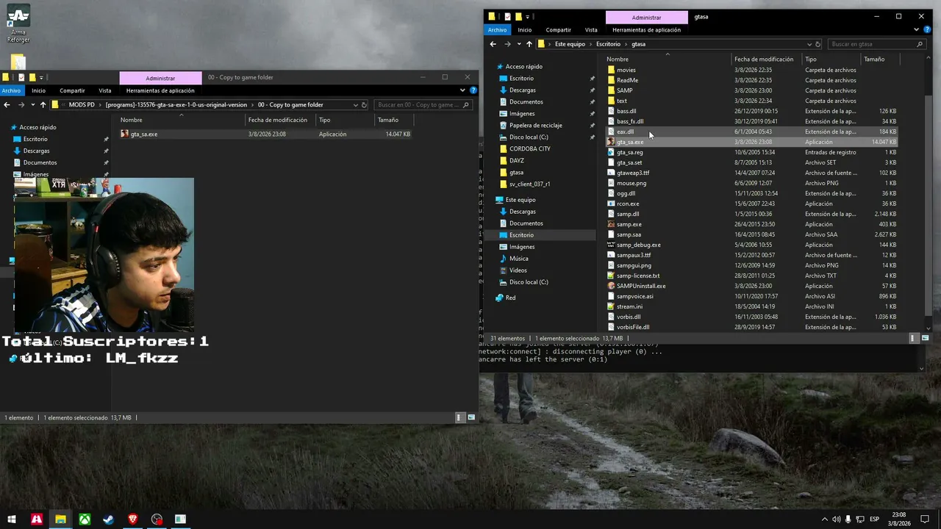
Task: Open the Brave browser from the taskbar
Action: point(132,519)
